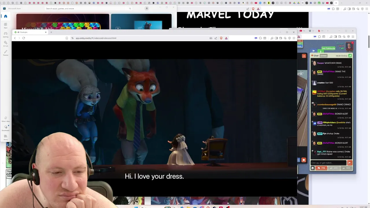The image size is (370, 208).
Task: Click the page scrollbar of Marvel Today window
Action: pos(368,42)
